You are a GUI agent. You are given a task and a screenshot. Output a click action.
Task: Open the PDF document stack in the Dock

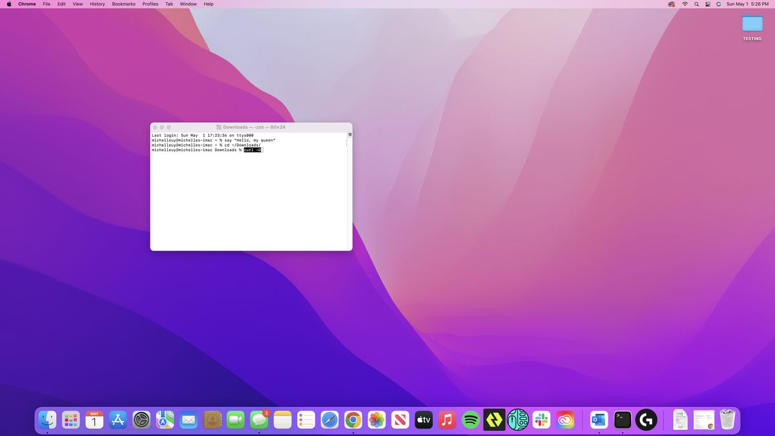[679, 420]
